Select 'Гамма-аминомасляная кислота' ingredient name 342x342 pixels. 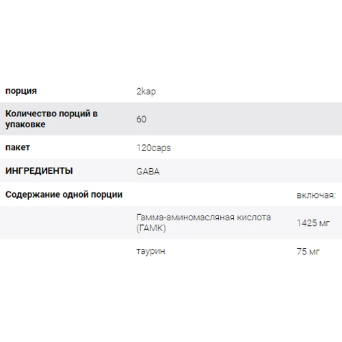click(204, 218)
